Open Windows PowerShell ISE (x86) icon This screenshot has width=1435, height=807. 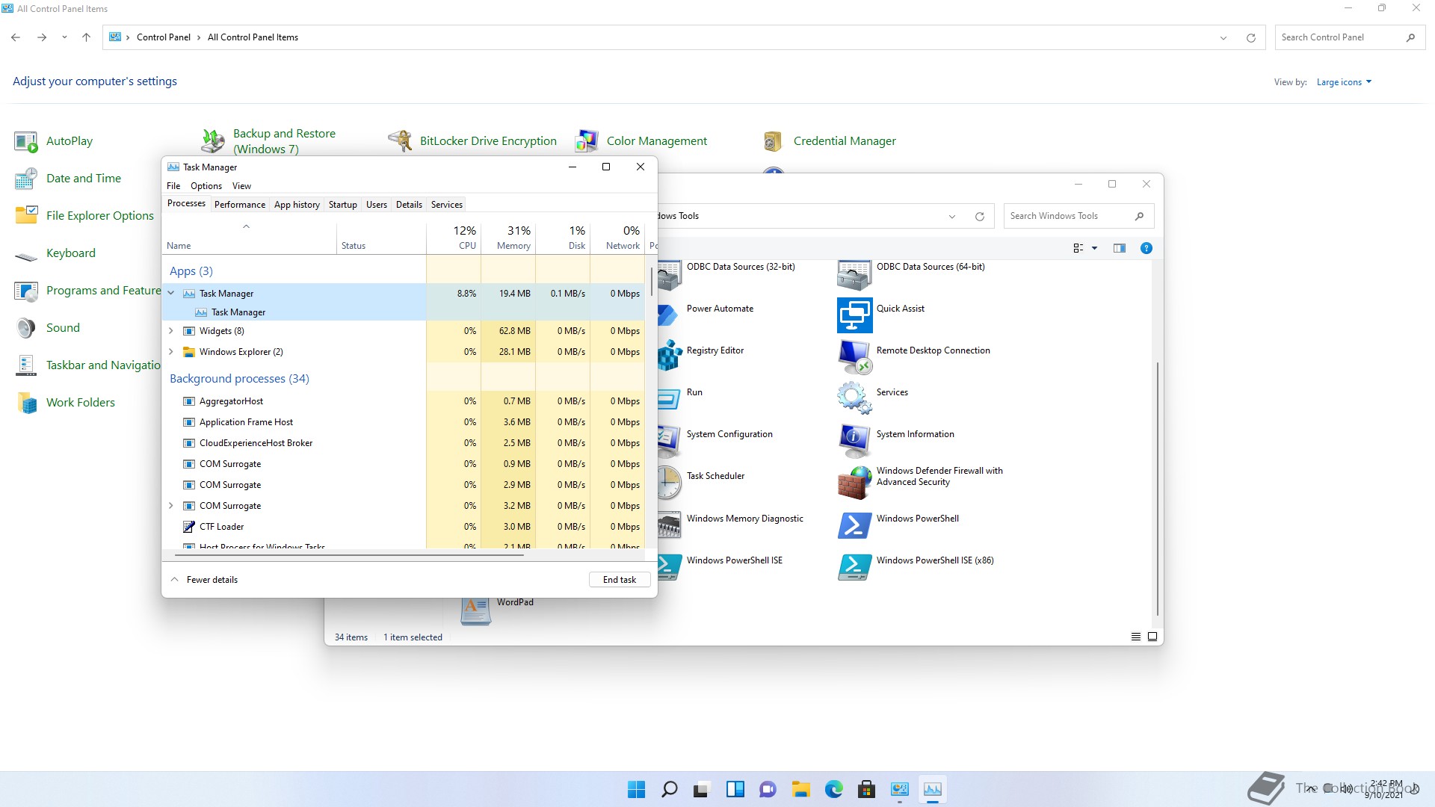coord(854,567)
